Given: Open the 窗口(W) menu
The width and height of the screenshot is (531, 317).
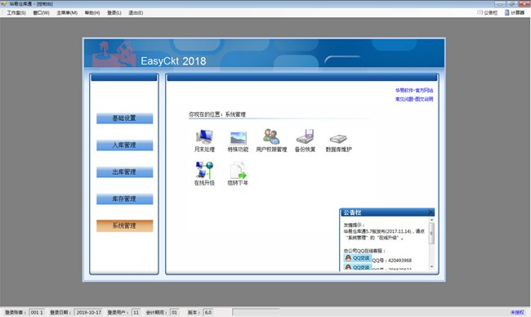Looking at the screenshot, I should [x=41, y=13].
